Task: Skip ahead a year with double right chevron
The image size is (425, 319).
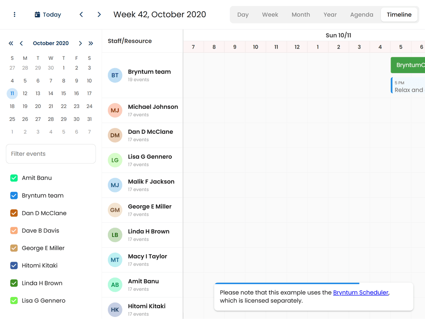Action: [x=91, y=43]
